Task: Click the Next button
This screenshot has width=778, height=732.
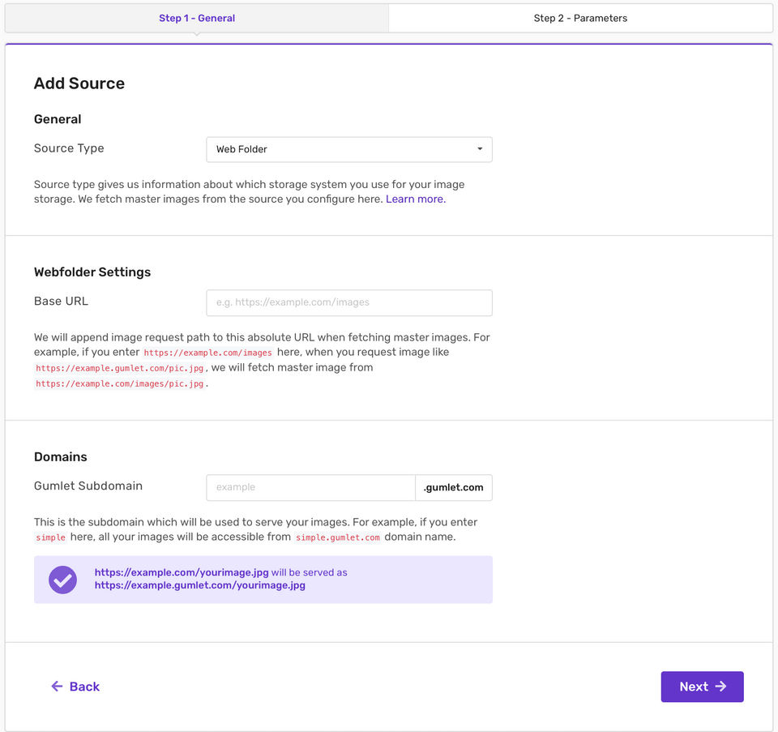Action: [x=702, y=687]
